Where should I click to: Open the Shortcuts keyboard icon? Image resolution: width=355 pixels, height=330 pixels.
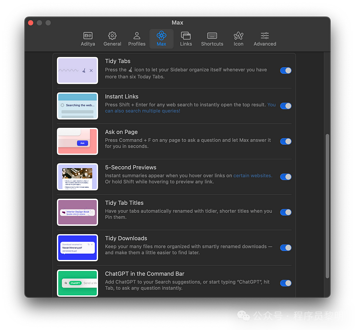pos(212,36)
